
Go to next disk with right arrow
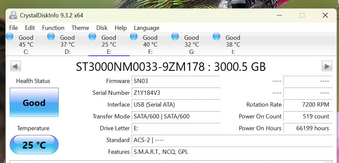click(327, 66)
